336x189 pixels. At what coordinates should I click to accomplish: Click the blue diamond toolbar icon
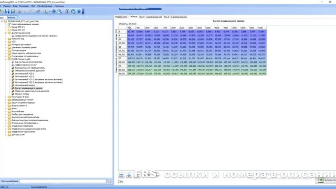[x=54, y=11]
